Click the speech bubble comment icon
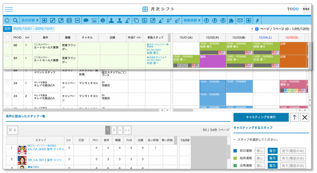 [x=86, y=20]
